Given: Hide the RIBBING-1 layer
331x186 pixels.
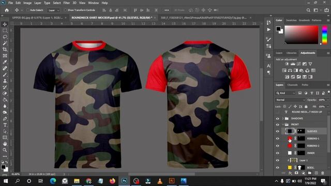Looking at the screenshot, I should click(x=277, y=138).
